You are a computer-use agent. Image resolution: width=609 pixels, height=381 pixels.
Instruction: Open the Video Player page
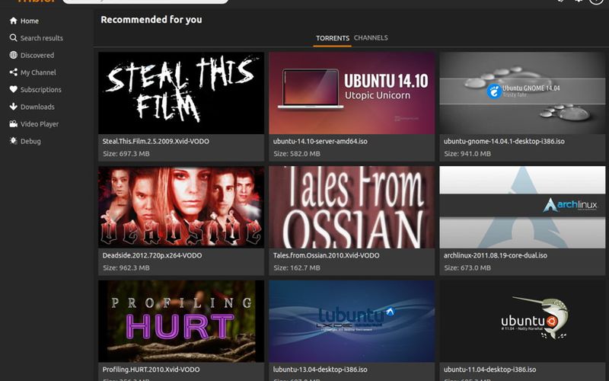click(x=34, y=124)
